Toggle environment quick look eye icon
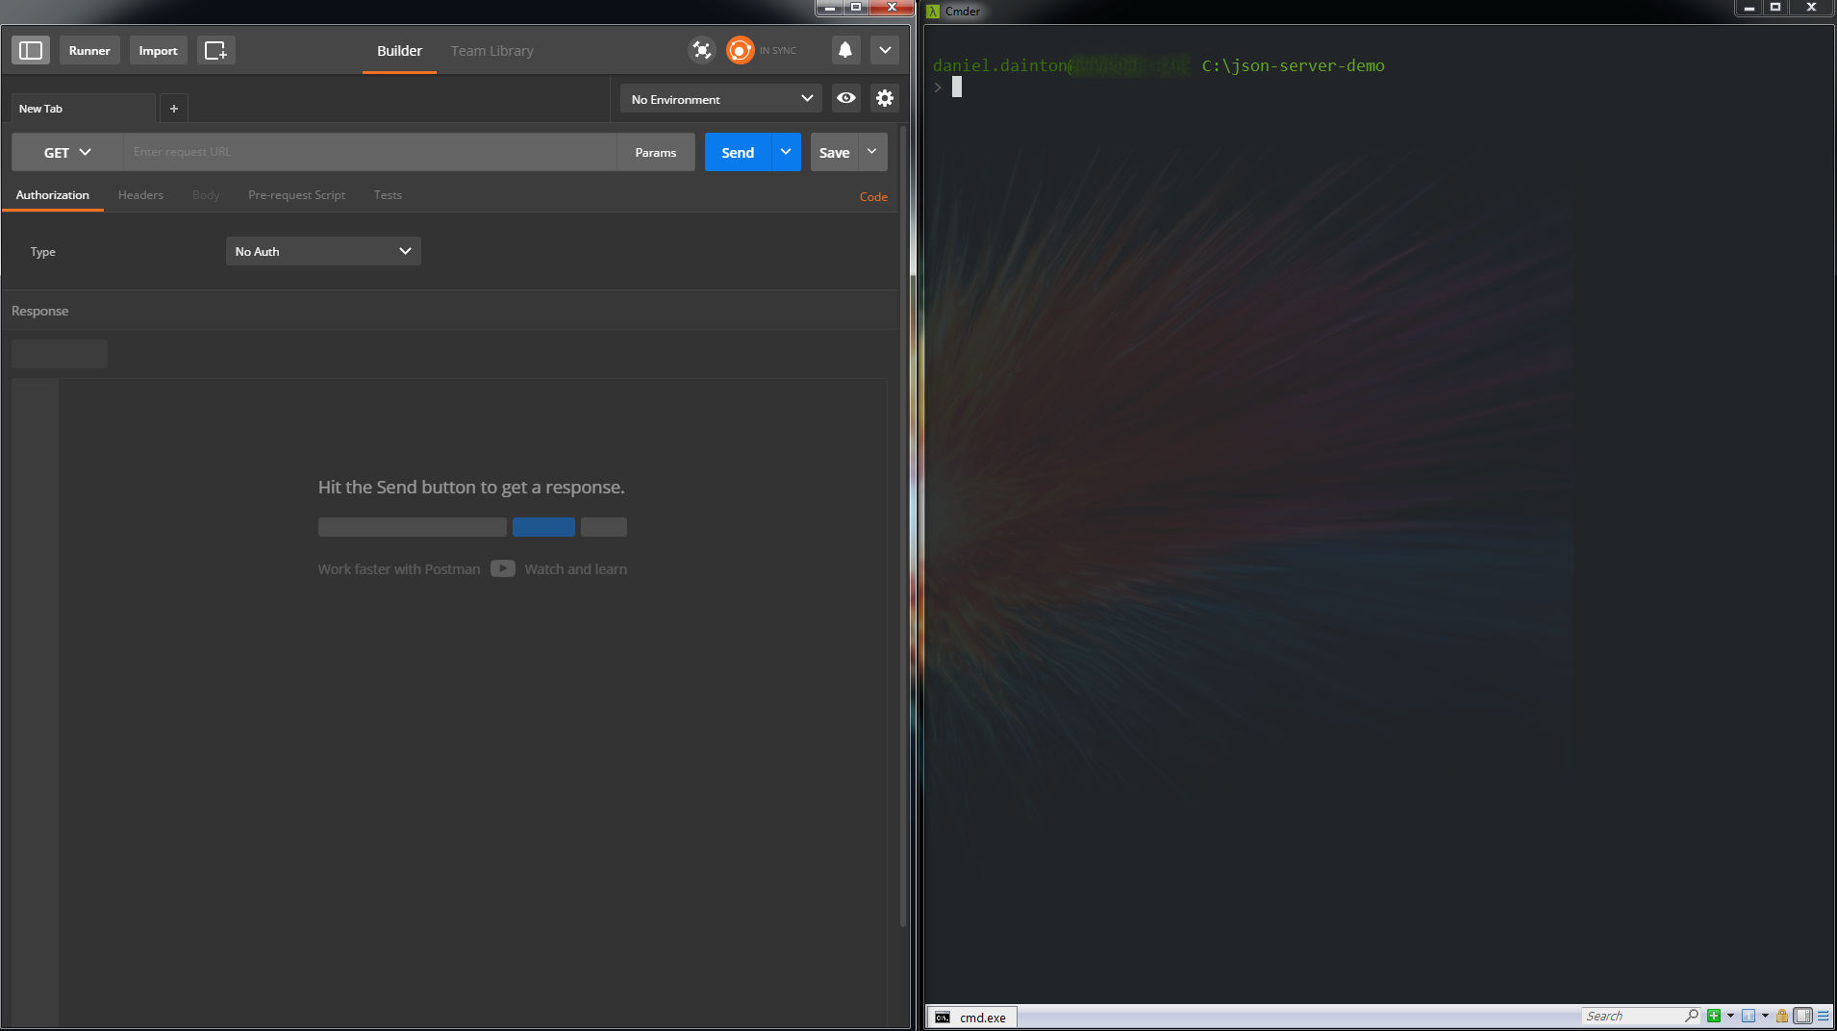This screenshot has width=1837, height=1031. tap(845, 98)
